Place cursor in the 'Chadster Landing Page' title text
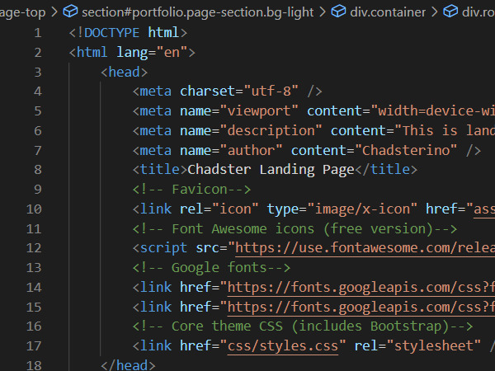The height and width of the screenshot is (371, 495). (271, 169)
